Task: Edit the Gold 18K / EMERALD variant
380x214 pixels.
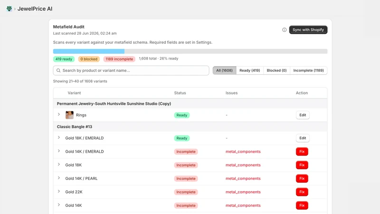Action: [303, 138]
